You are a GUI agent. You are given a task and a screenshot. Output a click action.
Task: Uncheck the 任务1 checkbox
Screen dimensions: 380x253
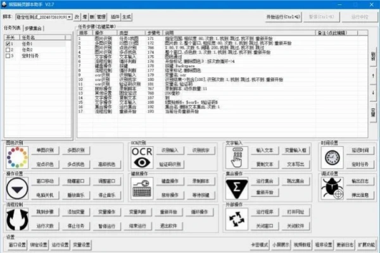click(x=8, y=44)
